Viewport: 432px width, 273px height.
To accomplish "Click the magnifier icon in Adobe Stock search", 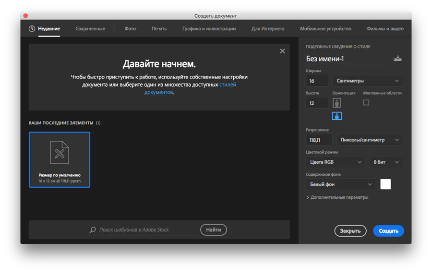I will [93, 230].
